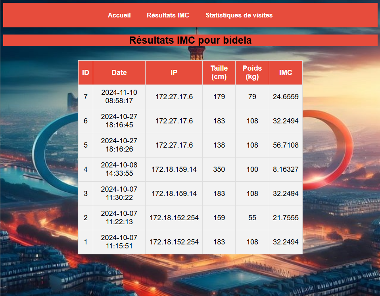Image resolution: width=380 pixels, height=296 pixels.
Task: Click the Taille (cm) column header
Action: (x=219, y=73)
